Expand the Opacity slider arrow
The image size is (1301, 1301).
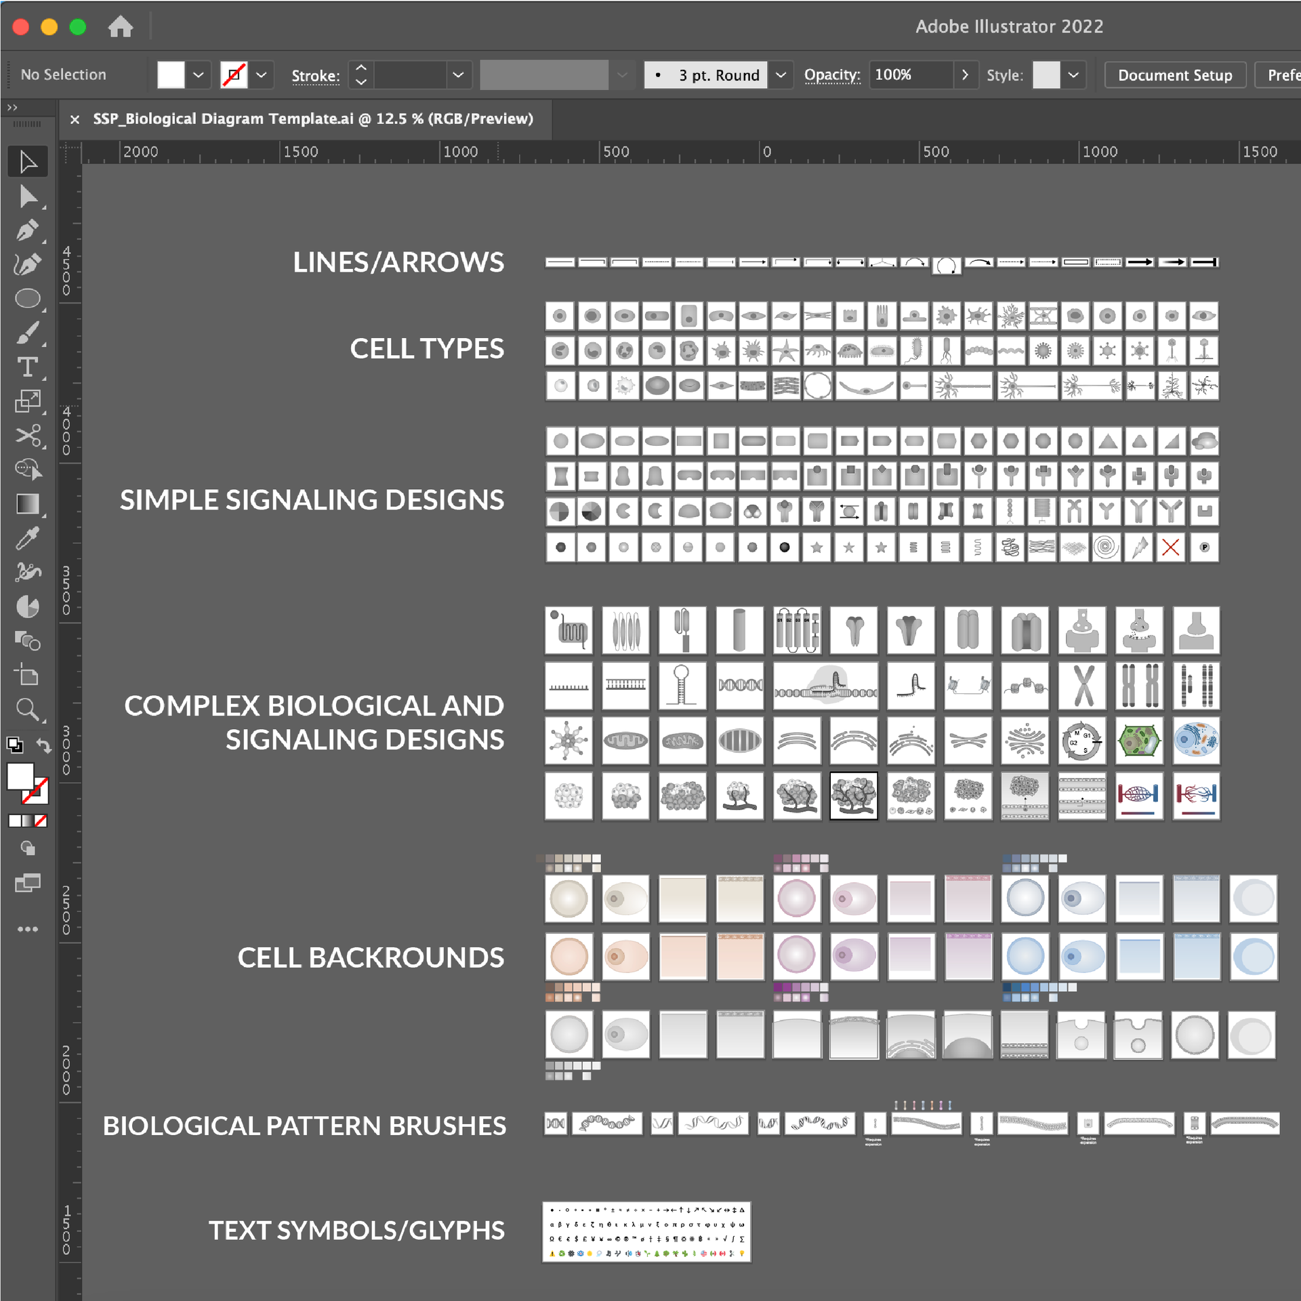pos(965,75)
